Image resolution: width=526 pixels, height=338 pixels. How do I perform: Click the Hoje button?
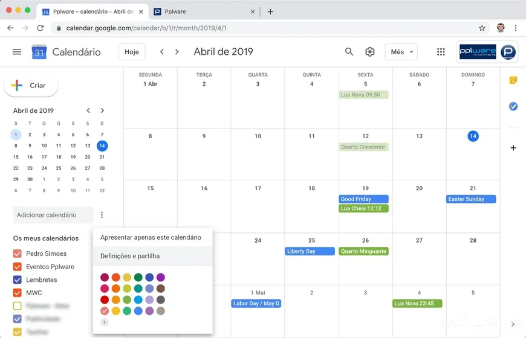[132, 52]
